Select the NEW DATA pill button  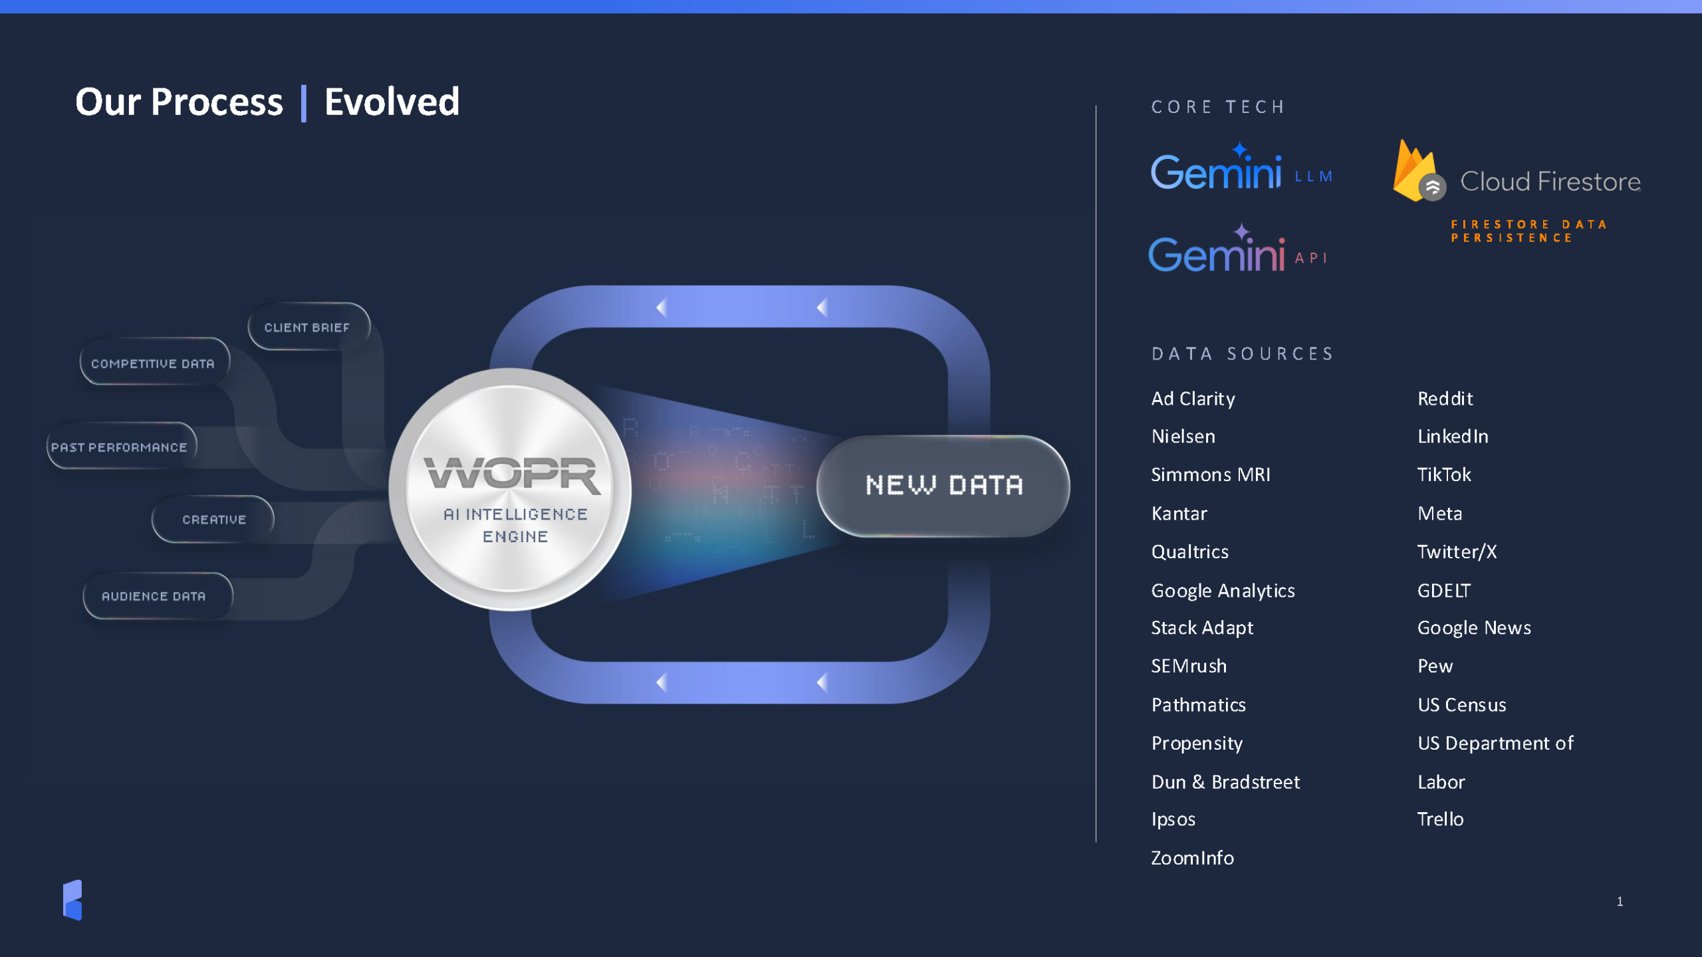coord(943,486)
